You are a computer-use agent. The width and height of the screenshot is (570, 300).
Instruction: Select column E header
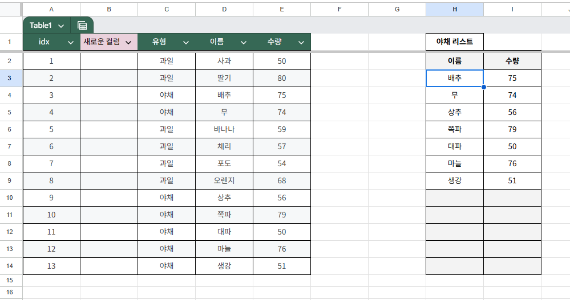pos(282,10)
